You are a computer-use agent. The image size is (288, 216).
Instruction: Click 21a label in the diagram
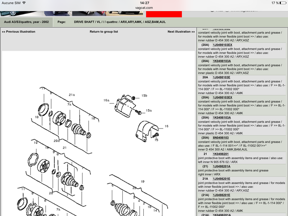coord(72,95)
